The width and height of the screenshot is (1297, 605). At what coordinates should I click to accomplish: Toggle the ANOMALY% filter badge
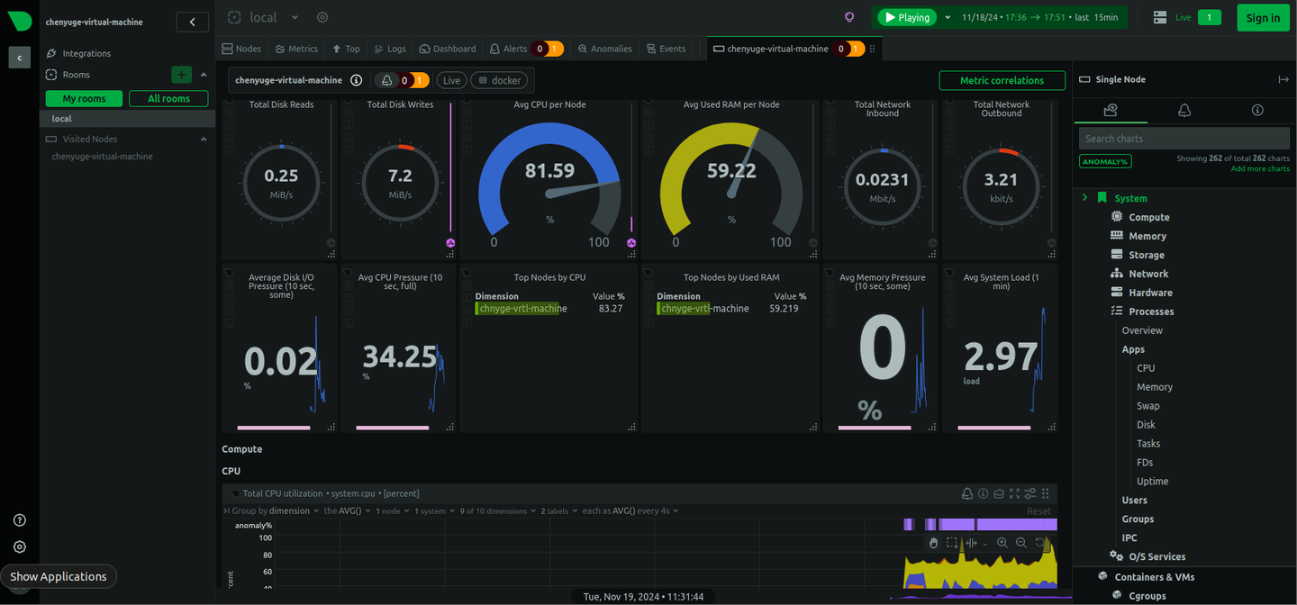(x=1105, y=161)
